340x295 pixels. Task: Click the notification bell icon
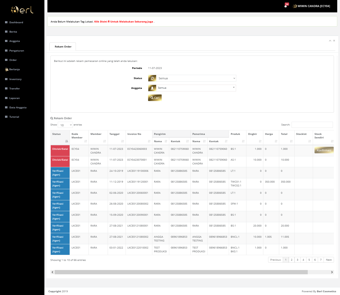tap(286, 6)
